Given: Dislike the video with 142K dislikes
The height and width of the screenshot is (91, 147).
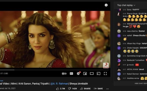Looking at the screenshot, I should (x=72, y=89).
